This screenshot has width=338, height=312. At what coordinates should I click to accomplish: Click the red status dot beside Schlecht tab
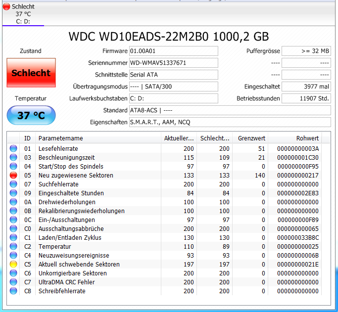pyautogui.click(x=6, y=6)
